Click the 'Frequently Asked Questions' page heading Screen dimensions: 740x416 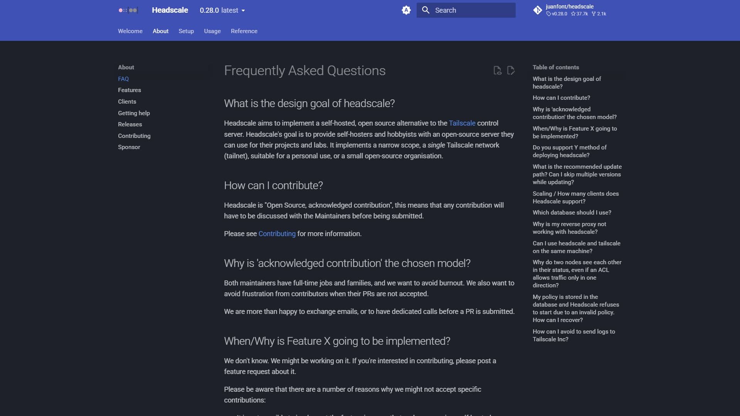(x=304, y=71)
